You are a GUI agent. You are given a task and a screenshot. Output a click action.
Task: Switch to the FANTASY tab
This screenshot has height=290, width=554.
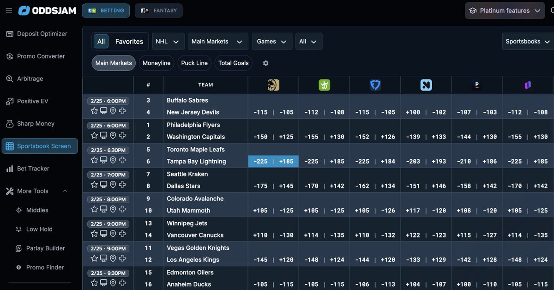tap(158, 10)
